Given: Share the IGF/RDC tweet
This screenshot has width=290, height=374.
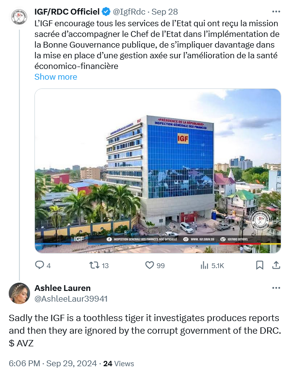Looking at the screenshot, I should pos(276,265).
